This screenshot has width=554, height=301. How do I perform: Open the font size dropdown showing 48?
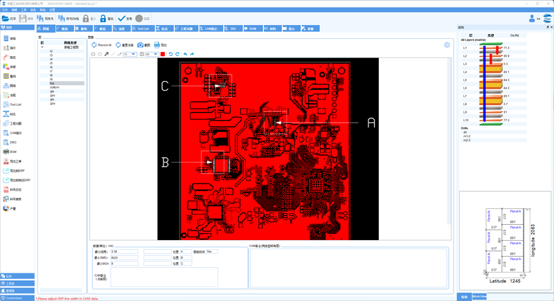pyautogui.click(x=152, y=54)
